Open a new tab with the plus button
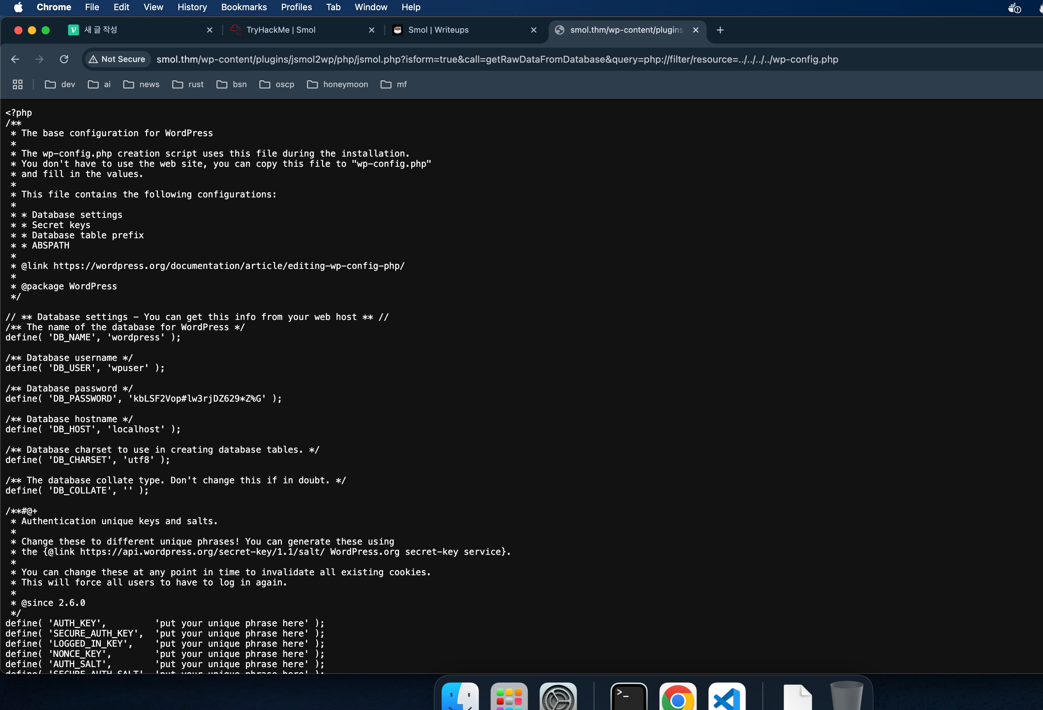Screen dimensions: 1043x710 [x=720, y=30]
